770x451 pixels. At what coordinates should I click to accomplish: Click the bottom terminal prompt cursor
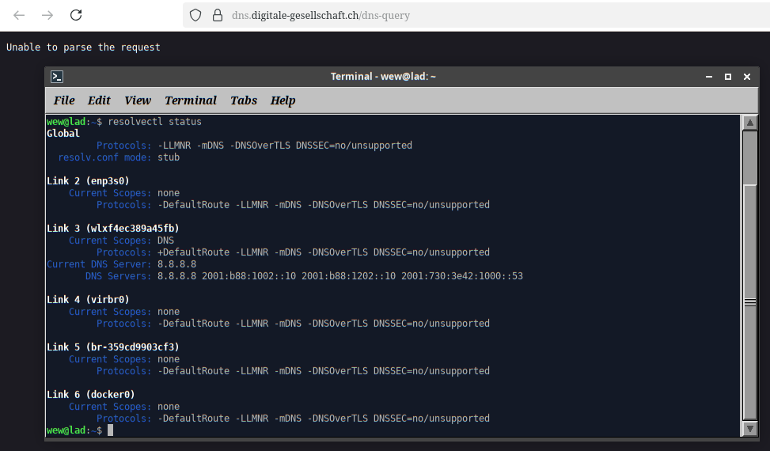point(111,430)
